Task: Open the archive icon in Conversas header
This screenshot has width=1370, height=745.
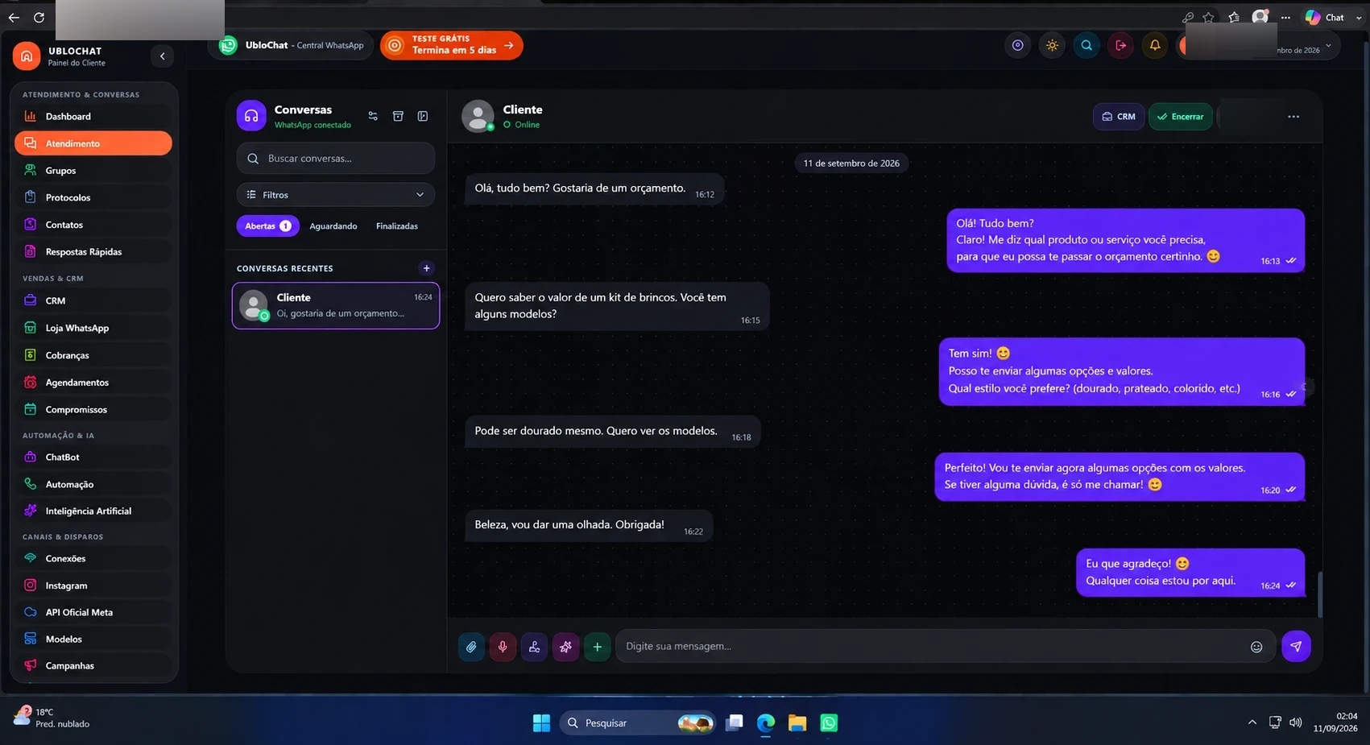Action: pos(398,116)
